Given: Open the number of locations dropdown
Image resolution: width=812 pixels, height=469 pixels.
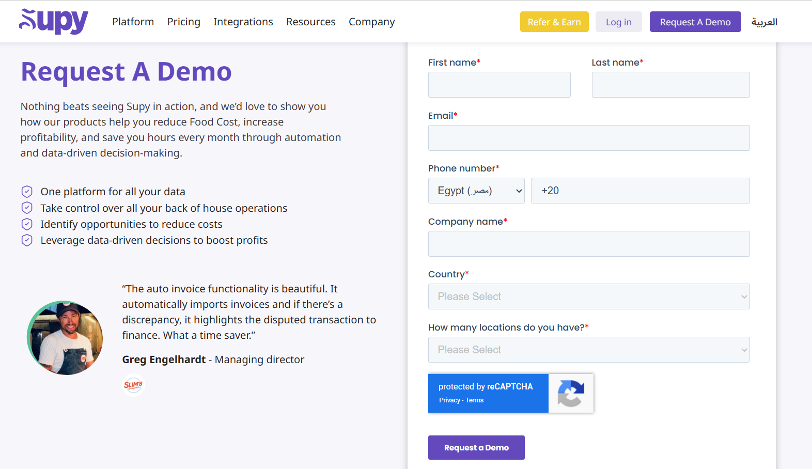Looking at the screenshot, I should (x=588, y=350).
